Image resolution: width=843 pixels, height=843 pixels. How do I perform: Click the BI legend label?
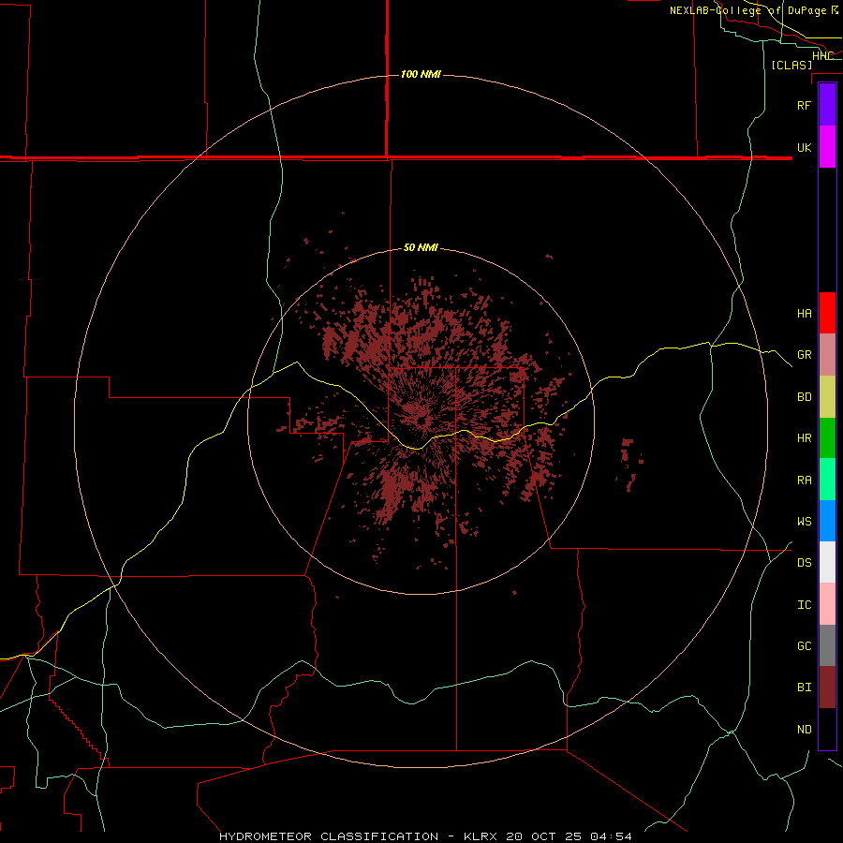point(804,688)
